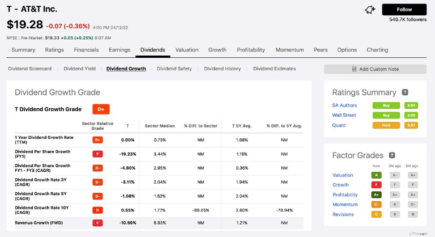The width and height of the screenshot is (435, 237).
Task: Go to the Options tab
Action: click(x=347, y=50)
